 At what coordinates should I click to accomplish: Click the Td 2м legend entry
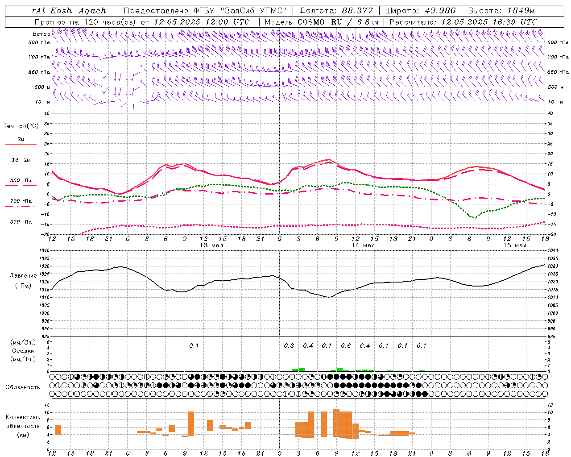point(21,160)
